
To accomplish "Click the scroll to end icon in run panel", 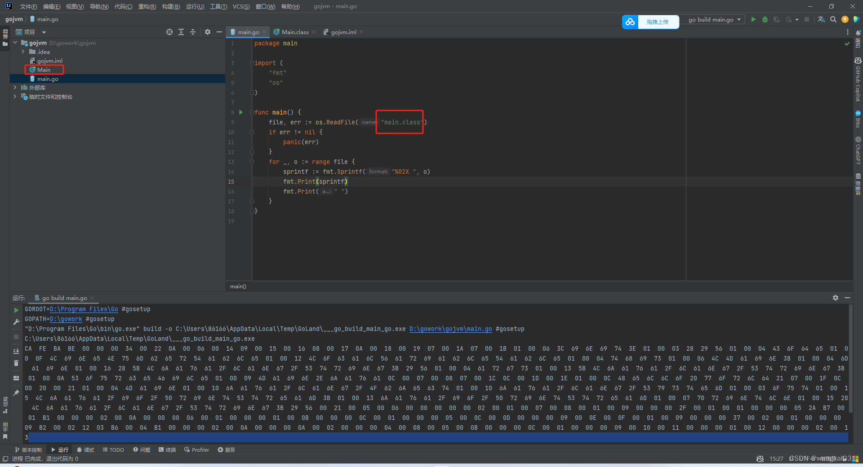I will 16,351.
